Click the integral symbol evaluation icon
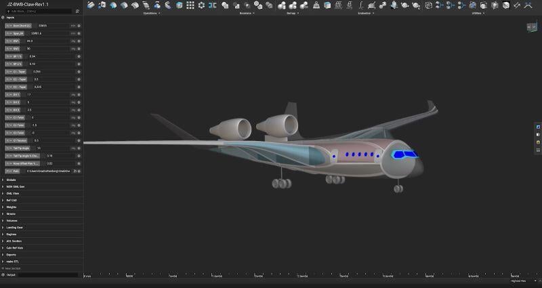 coord(361,5)
